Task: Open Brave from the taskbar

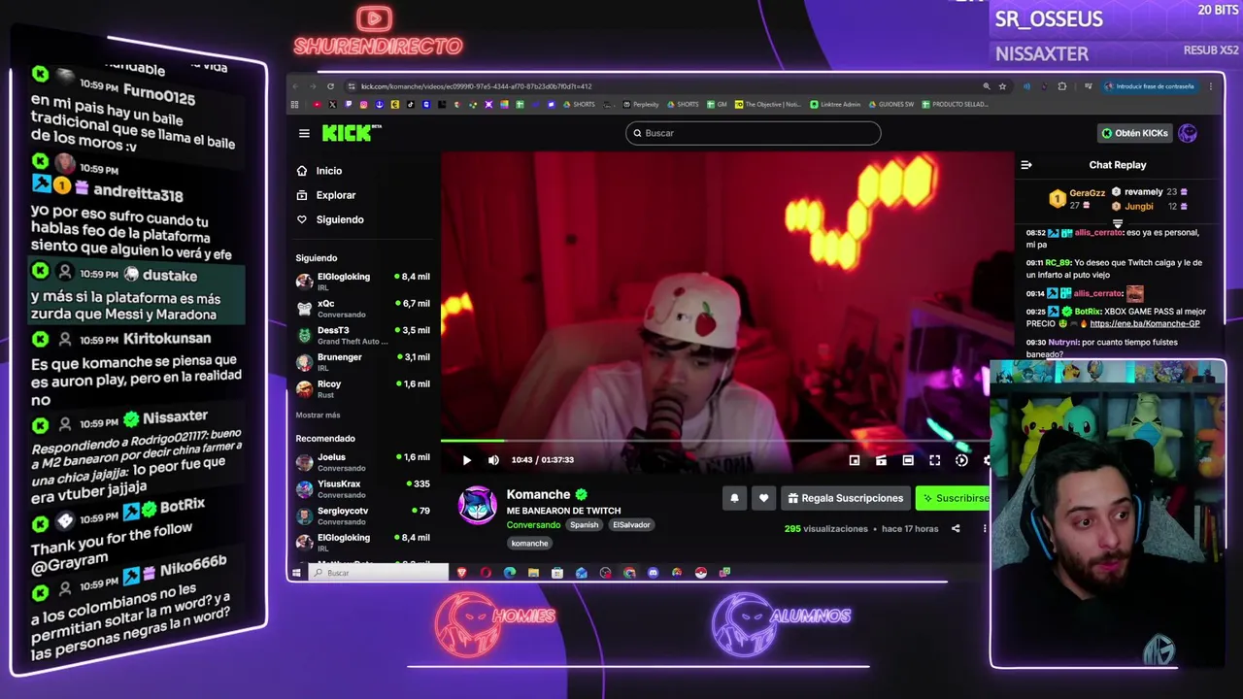Action: tap(462, 573)
